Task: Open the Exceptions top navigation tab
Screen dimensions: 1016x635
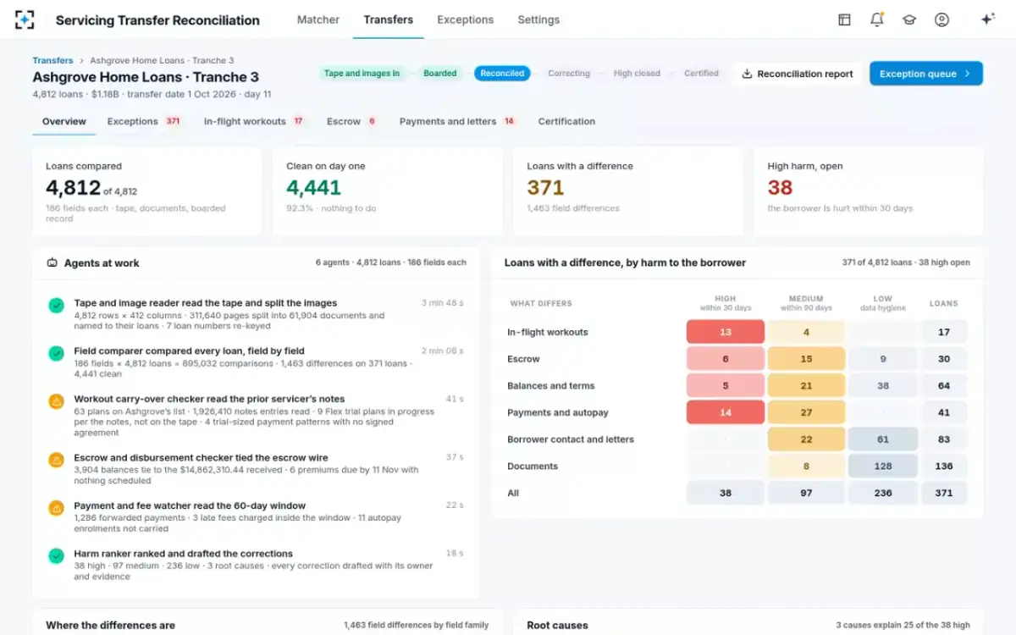Action: click(466, 19)
